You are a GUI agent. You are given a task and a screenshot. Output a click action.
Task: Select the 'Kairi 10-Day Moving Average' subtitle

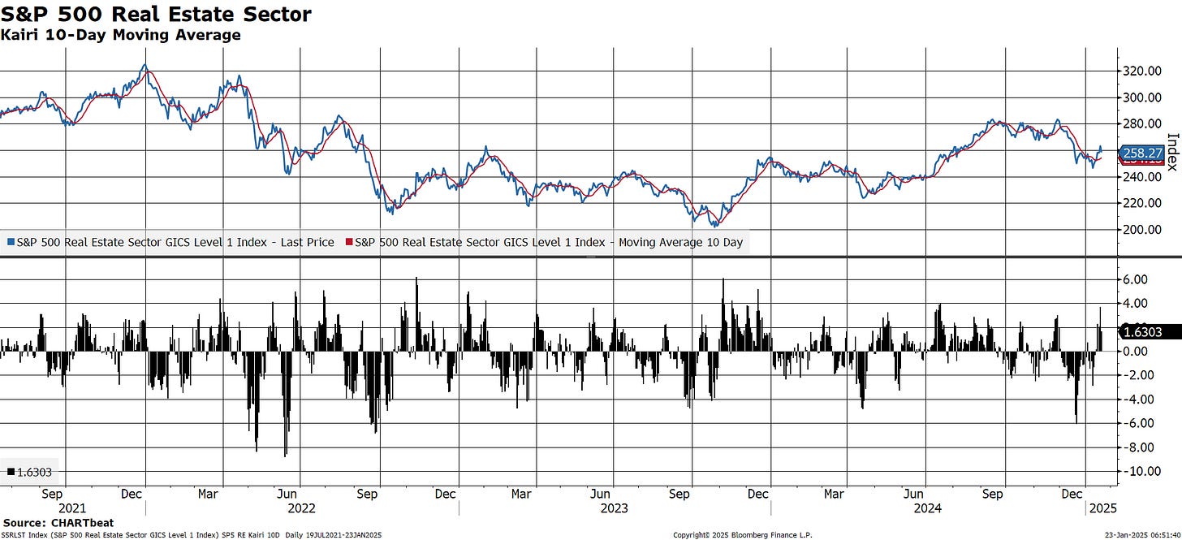[120, 35]
